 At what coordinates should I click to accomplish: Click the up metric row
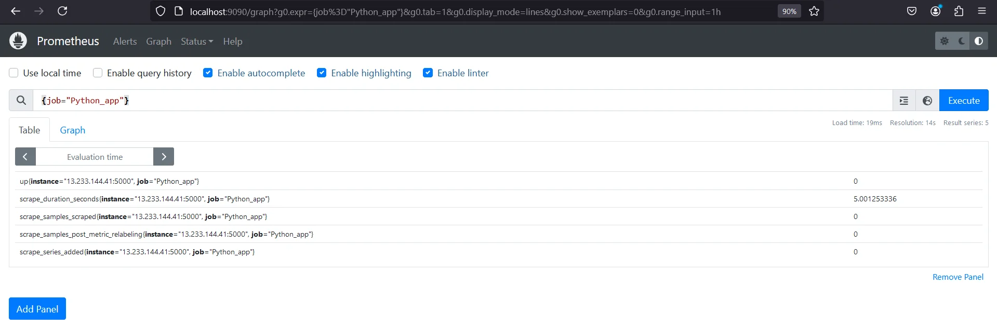click(x=499, y=181)
